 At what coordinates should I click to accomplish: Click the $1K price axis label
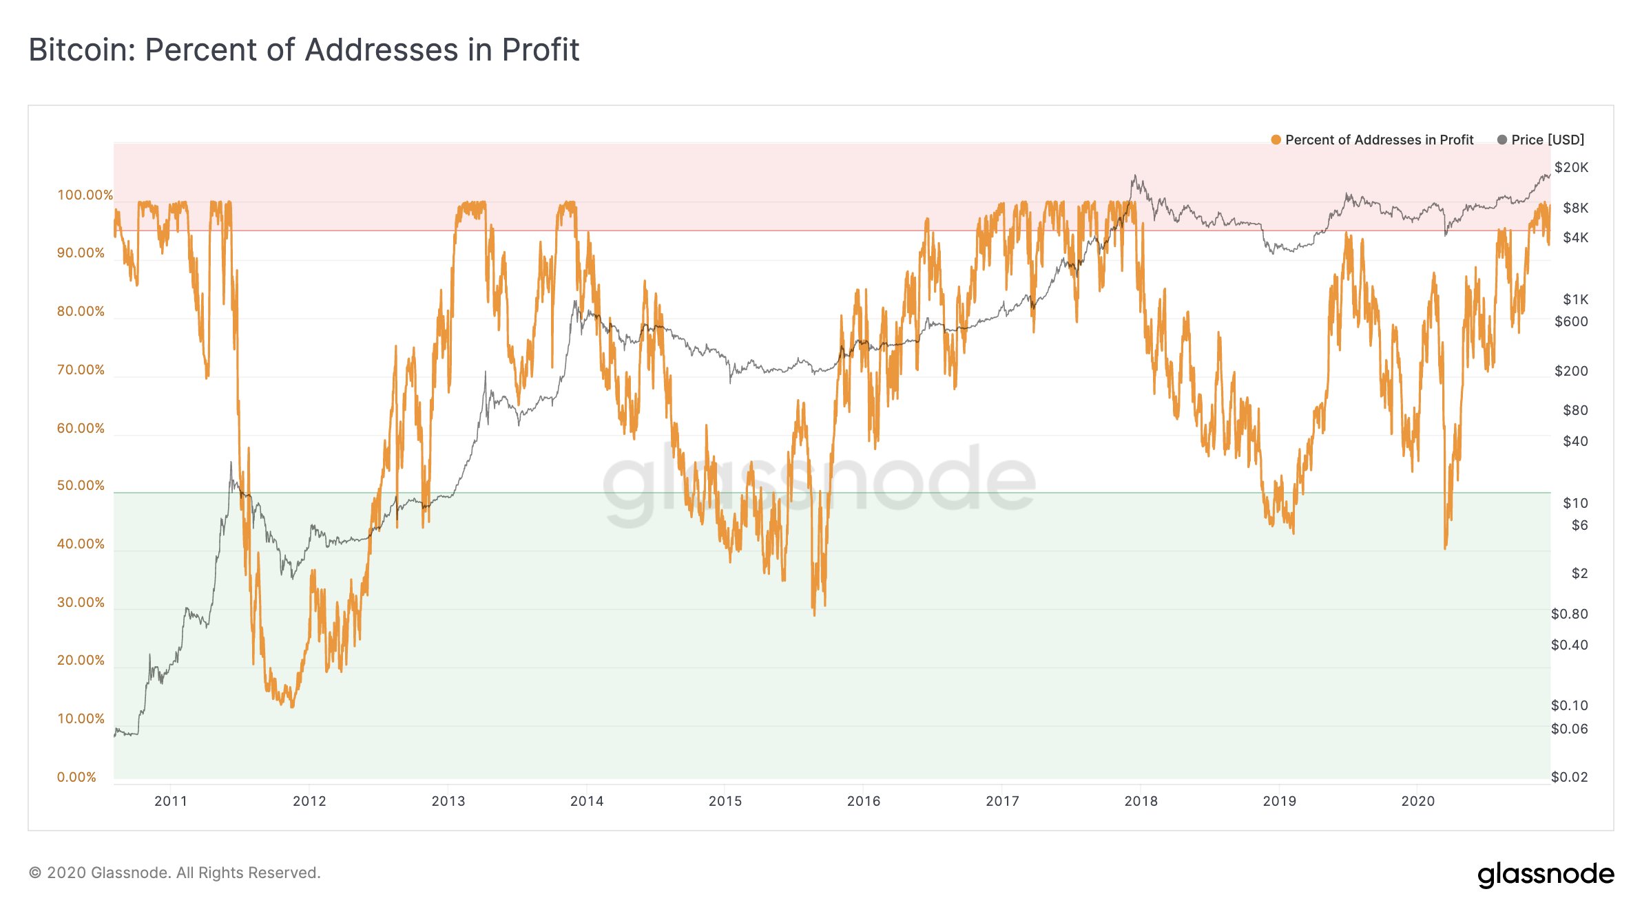pos(1575,299)
